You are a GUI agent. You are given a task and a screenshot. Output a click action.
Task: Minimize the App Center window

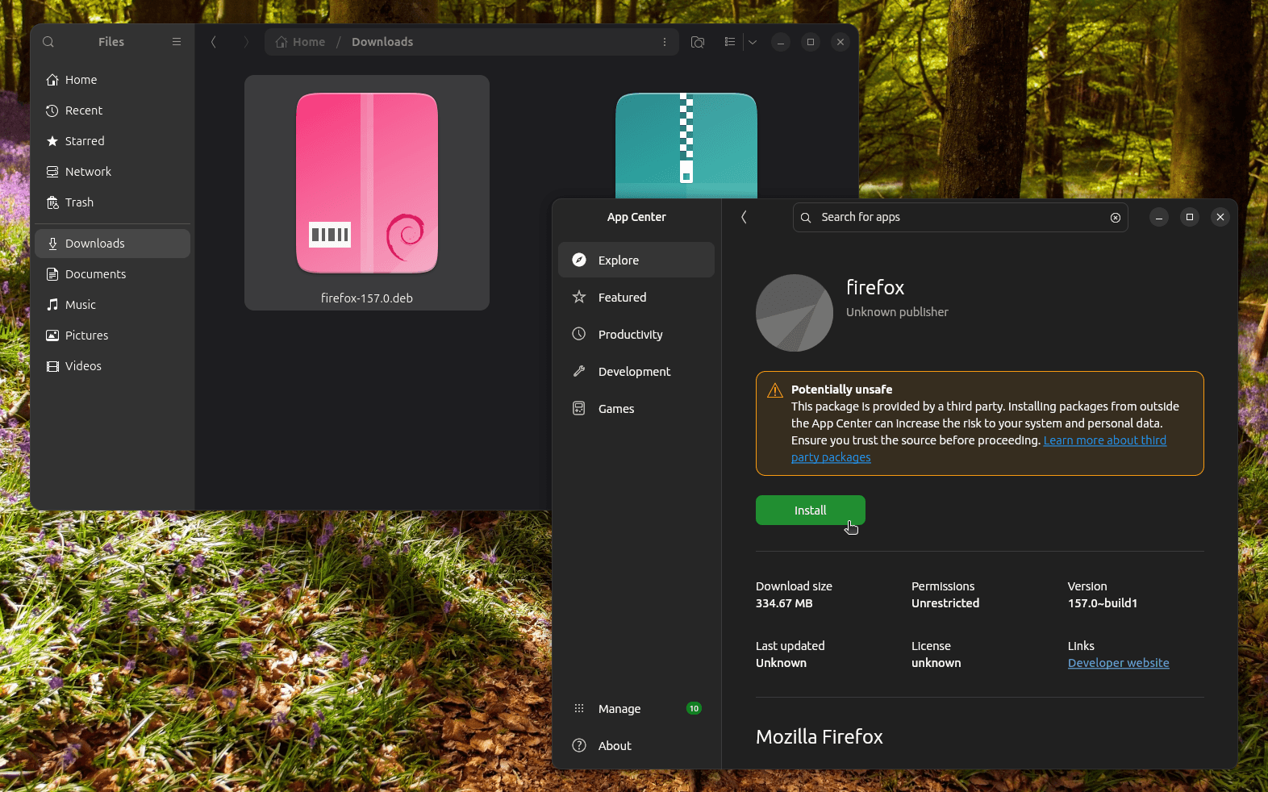point(1159,217)
